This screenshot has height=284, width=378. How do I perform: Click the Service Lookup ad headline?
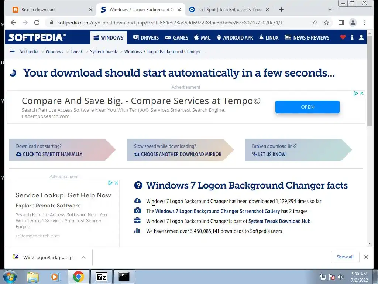(x=63, y=195)
